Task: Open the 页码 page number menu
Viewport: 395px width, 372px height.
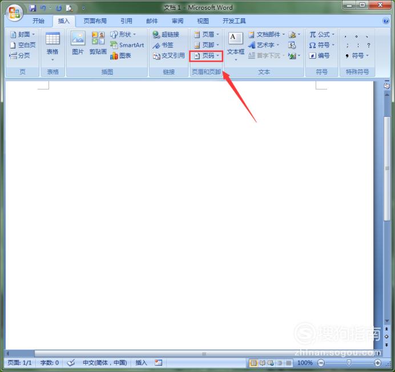Action: 206,56
